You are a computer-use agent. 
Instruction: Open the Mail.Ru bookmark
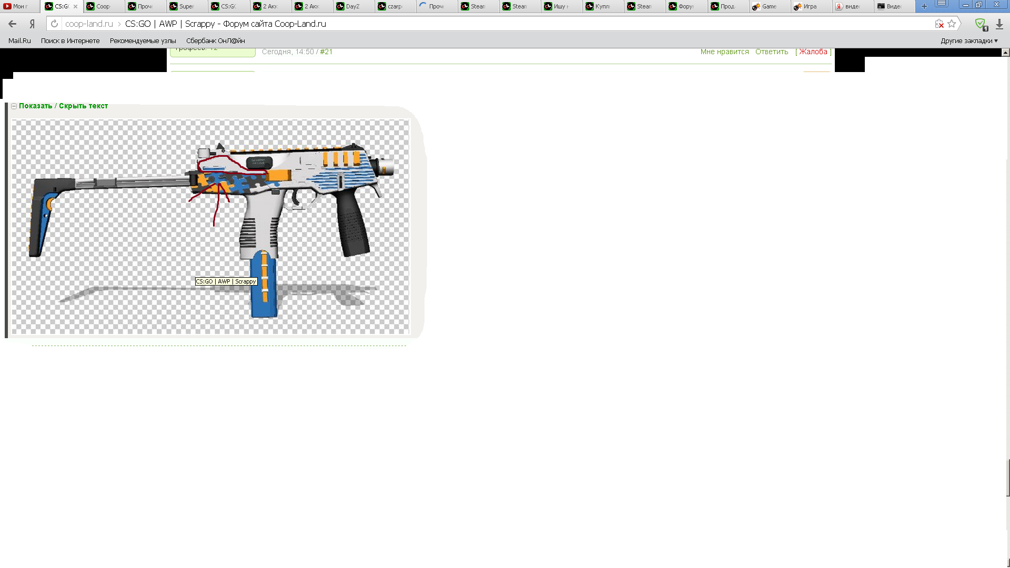pyautogui.click(x=19, y=40)
